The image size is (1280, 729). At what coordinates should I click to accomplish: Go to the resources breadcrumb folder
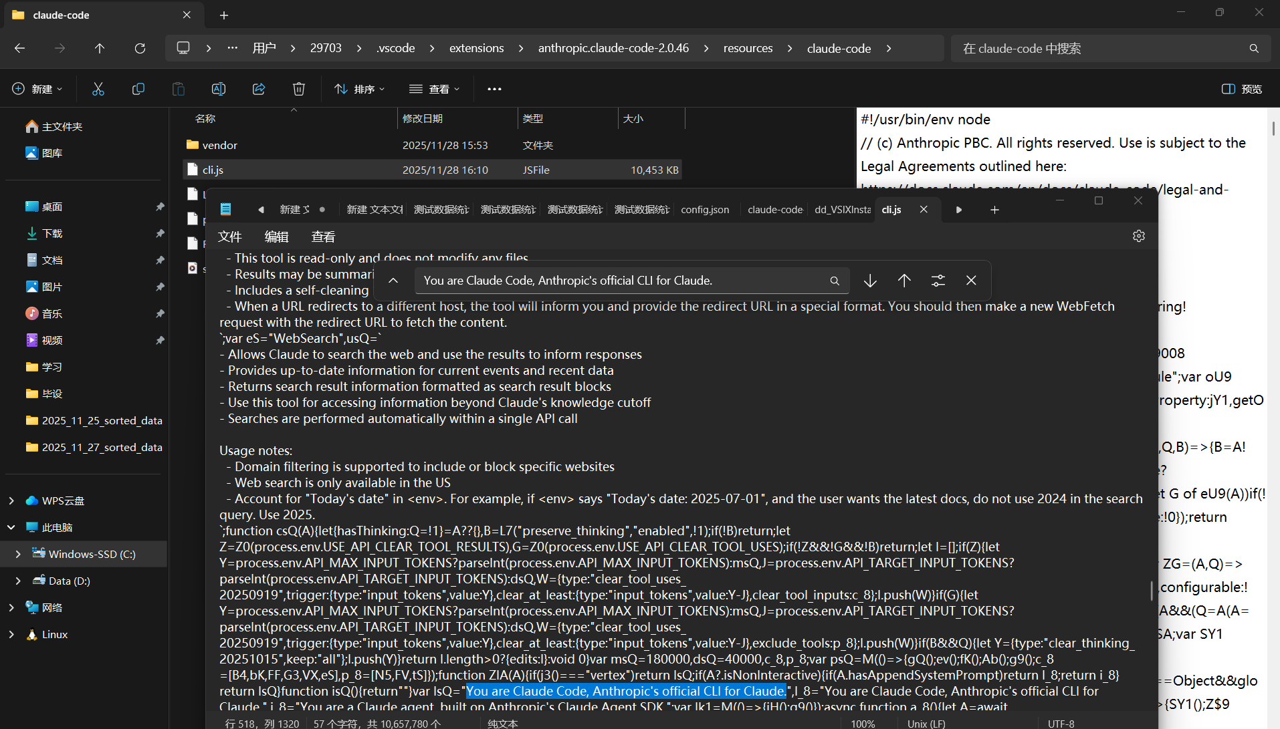pyautogui.click(x=748, y=48)
